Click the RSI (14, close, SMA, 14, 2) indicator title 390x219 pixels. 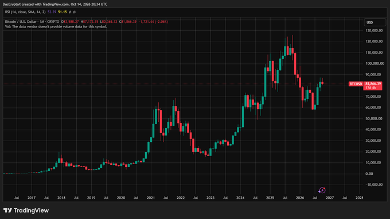click(25, 12)
